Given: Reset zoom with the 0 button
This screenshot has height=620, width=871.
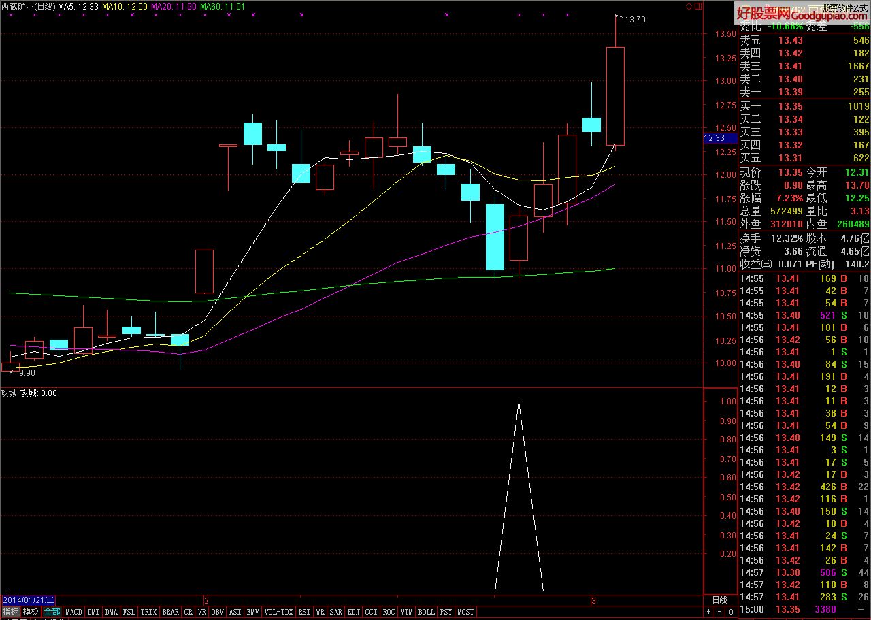Looking at the screenshot, I should pyautogui.click(x=729, y=612).
